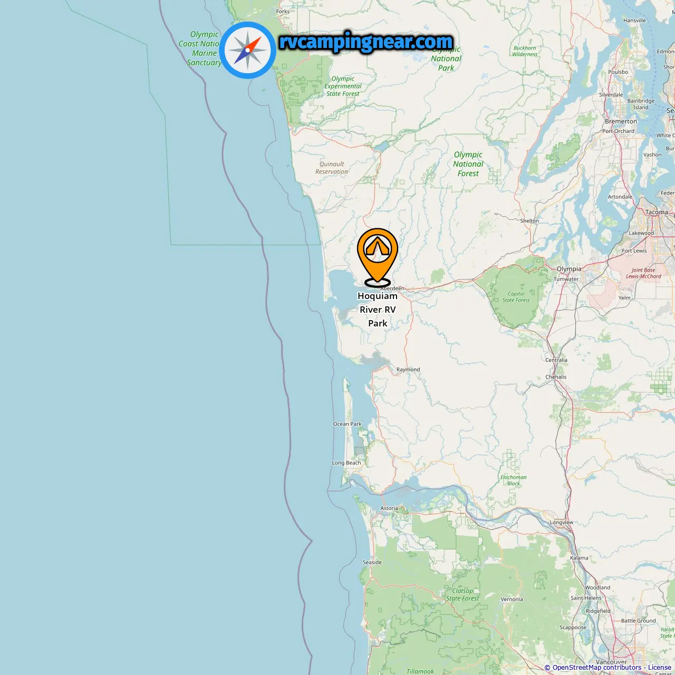
Task: Select the Centralia city label
Action: [556, 360]
